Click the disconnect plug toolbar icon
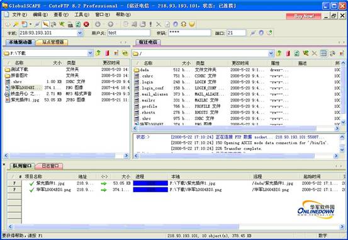Screen dimensions: 348x240 (37, 24)
